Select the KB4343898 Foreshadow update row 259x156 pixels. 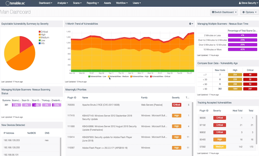[x=129, y=128]
